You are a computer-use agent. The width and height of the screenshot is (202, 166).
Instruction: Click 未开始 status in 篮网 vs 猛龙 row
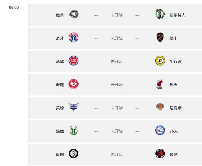coord(117,154)
